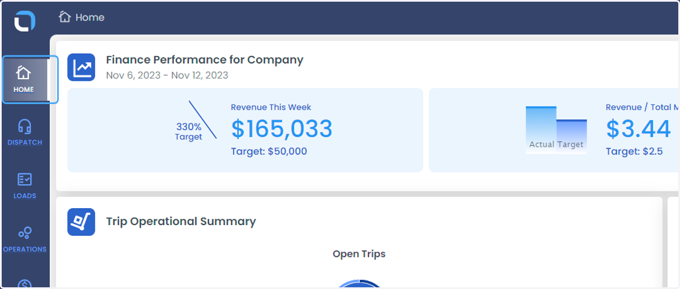
Task: Click the company logo icon
Action: (x=25, y=21)
